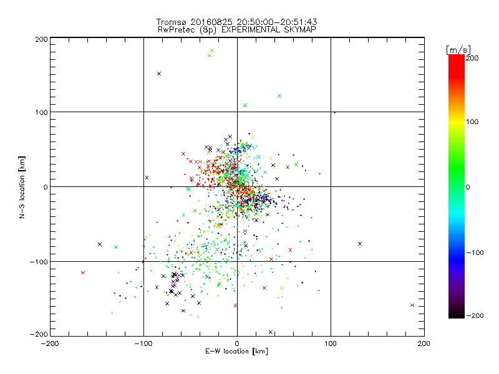Click the 'RwPretec (8p) EXPERIMENTAL SKYMAP' subtitle

point(237,30)
